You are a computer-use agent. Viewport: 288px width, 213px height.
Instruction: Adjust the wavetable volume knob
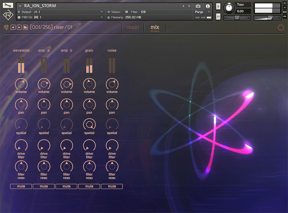(x=21, y=84)
